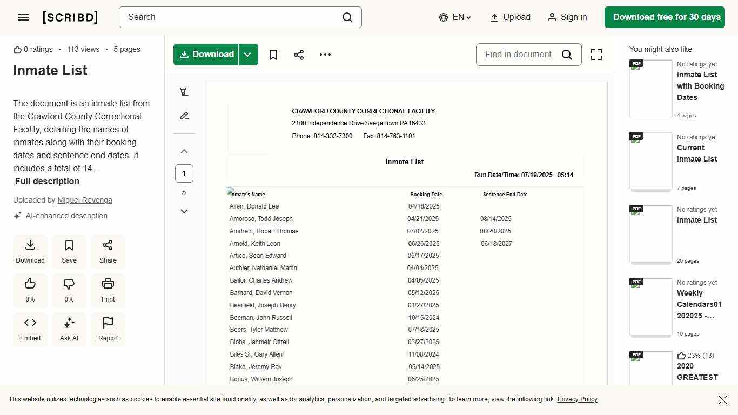Expand the Full description text
Image resolution: width=738 pixels, height=415 pixels.
click(47, 181)
